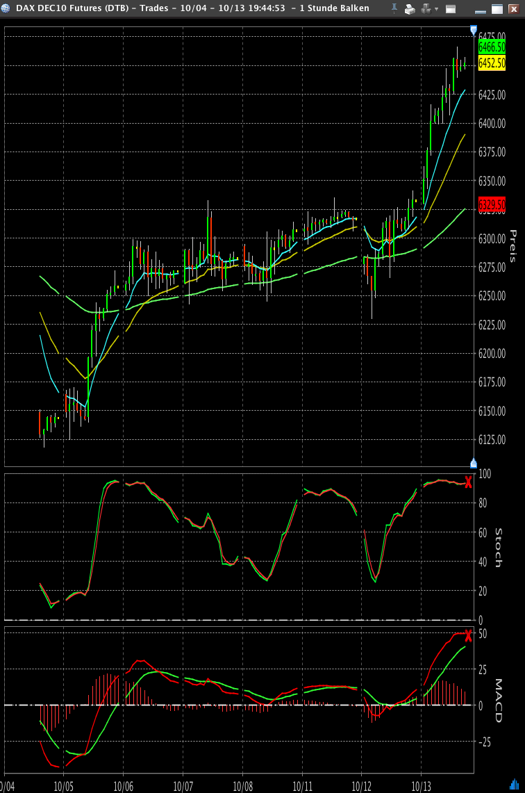Viewport: 525px width, 793px height.
Task: Click the 10/12 date label on time axis
Action: (362, 787)
